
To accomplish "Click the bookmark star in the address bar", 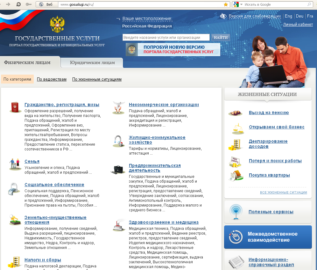I will click(x=226, y=4).
